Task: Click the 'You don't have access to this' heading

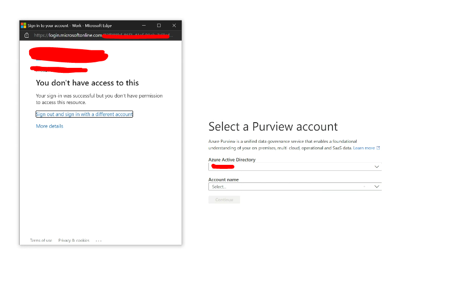Action: 87,83
